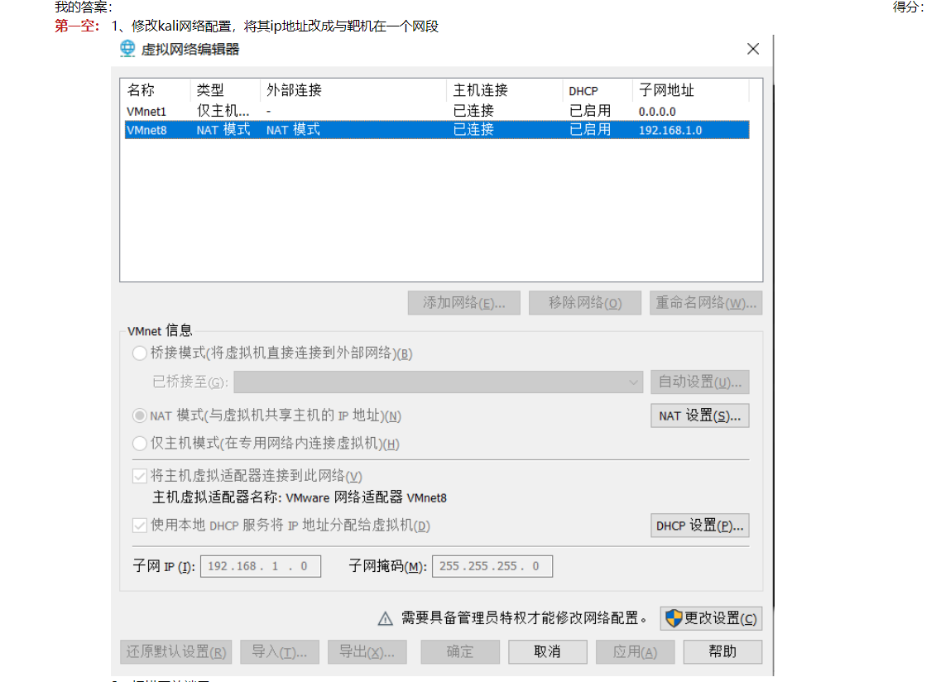
Task: Click subnet address 192.168.1.0 cell
Action: (x=670, y=130)
